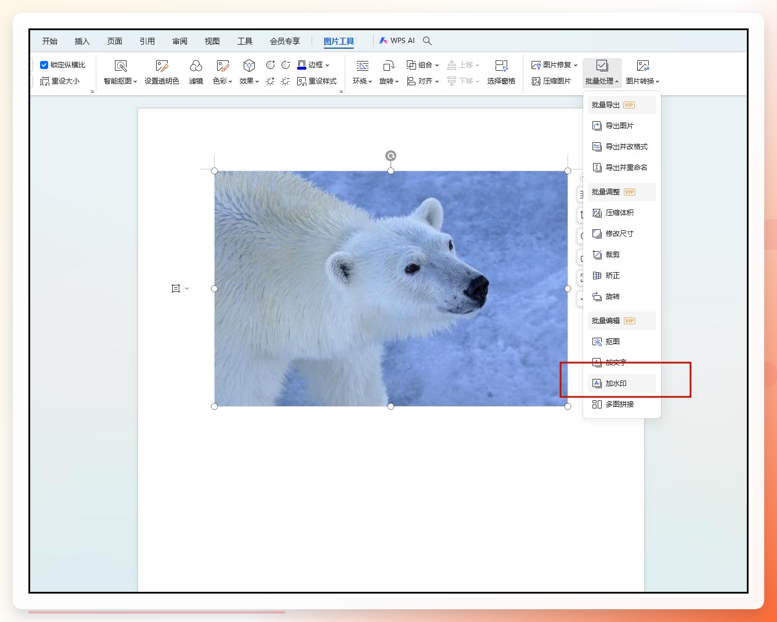The image size is (777, 622).
Task: Click the layout options button left of the image
Action: (x=180, y=288)
